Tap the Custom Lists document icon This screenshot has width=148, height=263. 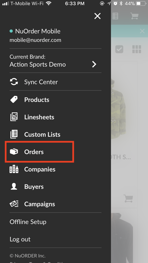pyautogui.click(x=14, y=134)
